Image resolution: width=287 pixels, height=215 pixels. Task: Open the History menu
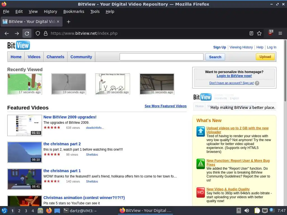click(x=50, y=11)
